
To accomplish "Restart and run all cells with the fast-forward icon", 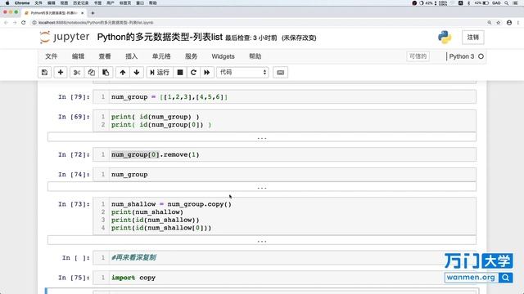I will (207, 73).
